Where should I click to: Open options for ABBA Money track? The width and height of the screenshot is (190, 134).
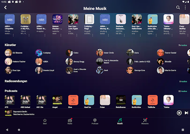pos(108,35)
